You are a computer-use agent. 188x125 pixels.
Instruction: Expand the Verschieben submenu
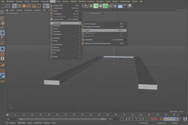(66, 34)
